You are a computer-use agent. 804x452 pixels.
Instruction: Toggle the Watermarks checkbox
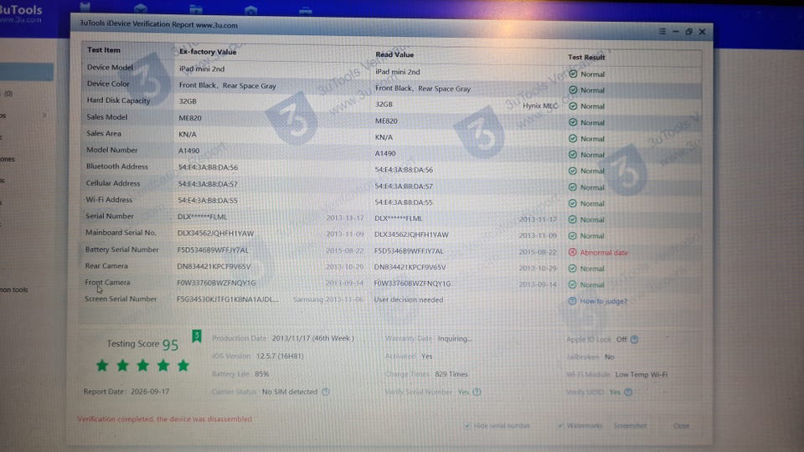[560, 425]
